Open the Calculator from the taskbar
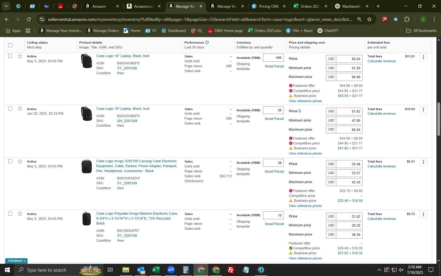This screenshot has width=441, height=276. (x=186, y=270)
